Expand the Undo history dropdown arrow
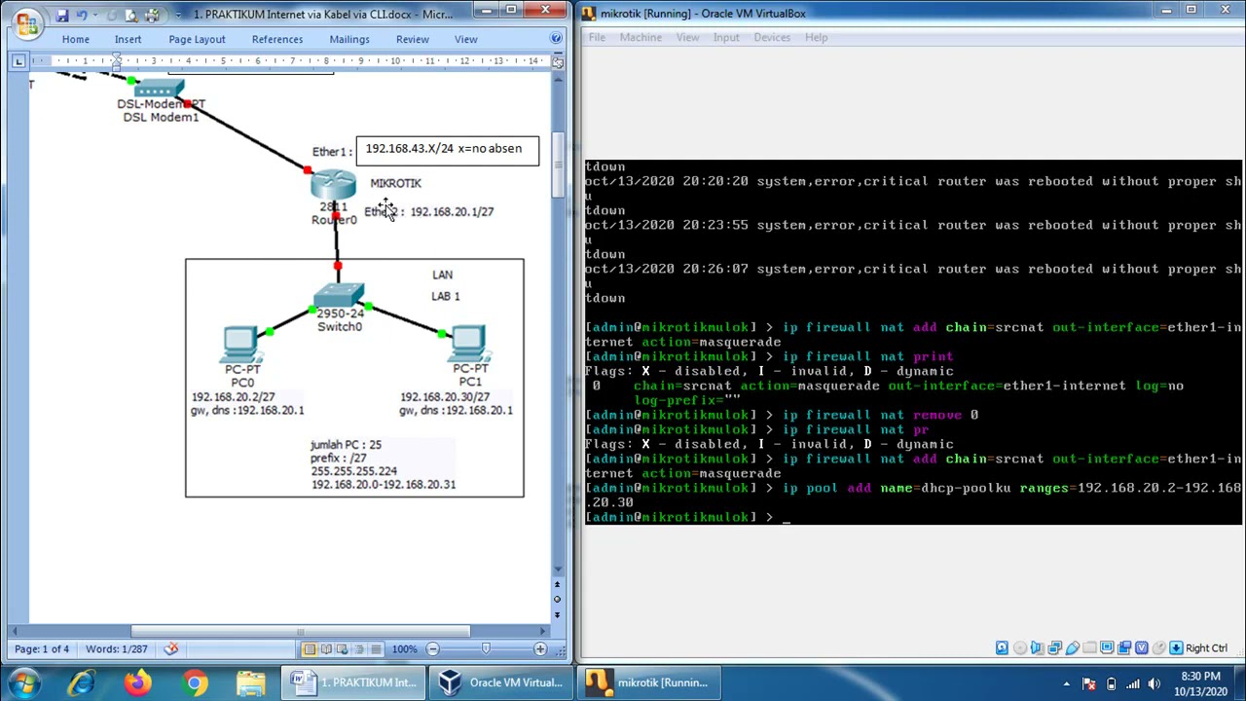The height and width of the screenshot is (701, 1246). point(95,16)
